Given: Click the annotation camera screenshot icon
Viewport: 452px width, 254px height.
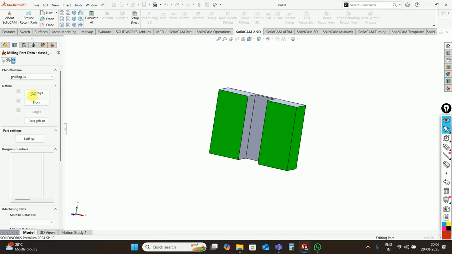Looking at the screenshot, I should 446,208.
